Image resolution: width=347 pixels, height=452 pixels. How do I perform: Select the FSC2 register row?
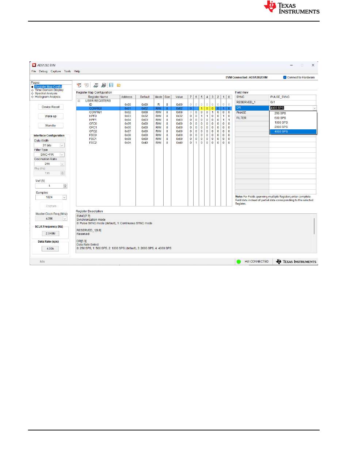154,143
